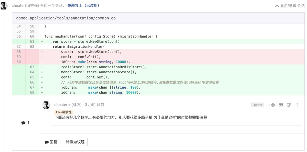Viewport: 307px width, 152px height.
Task: Click the comment count bubble icon
Action: click(23, 123)
